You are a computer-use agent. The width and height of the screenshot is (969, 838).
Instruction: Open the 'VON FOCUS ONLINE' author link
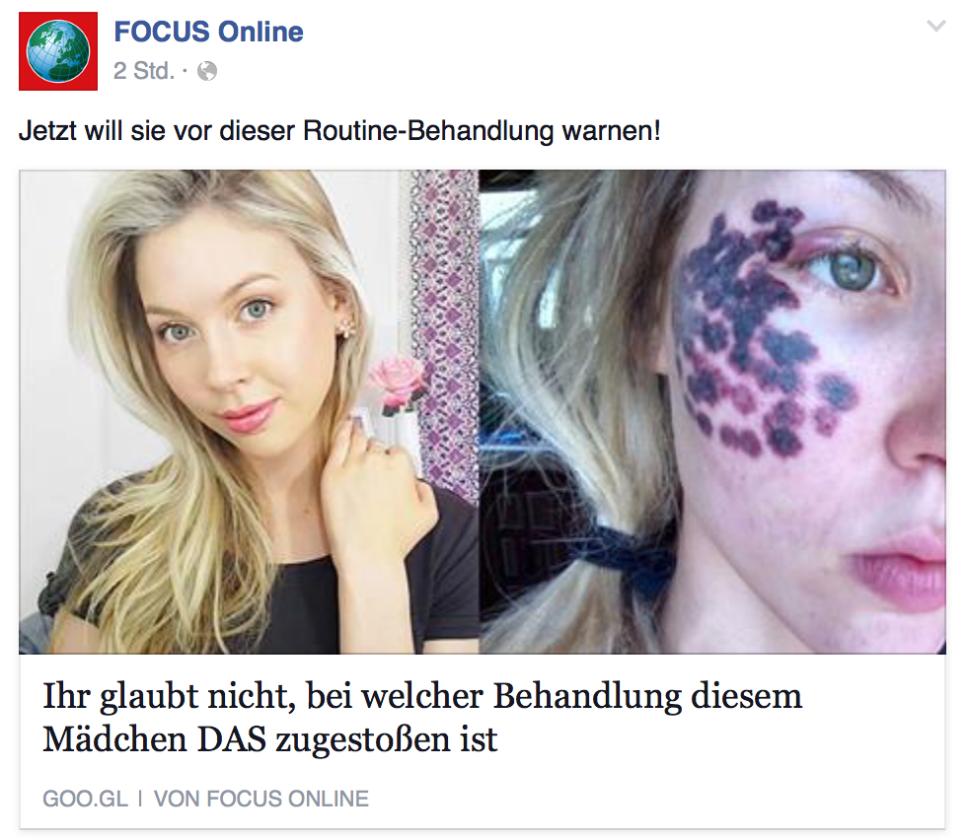tap(261, 799)
